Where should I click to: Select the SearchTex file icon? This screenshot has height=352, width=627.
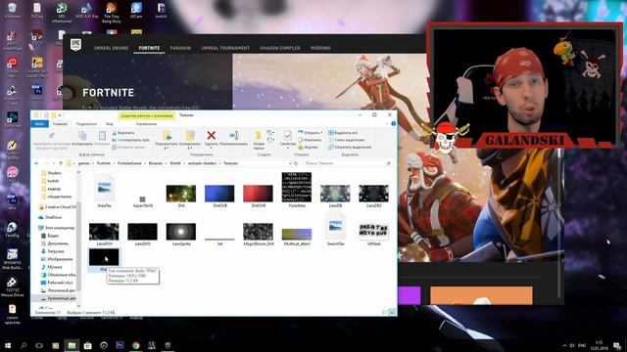click(x=335, y=226)
